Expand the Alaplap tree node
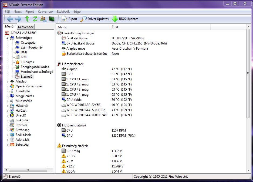This screenshot has height=182, width=253. pyautogui.click(x=7, y=82)
